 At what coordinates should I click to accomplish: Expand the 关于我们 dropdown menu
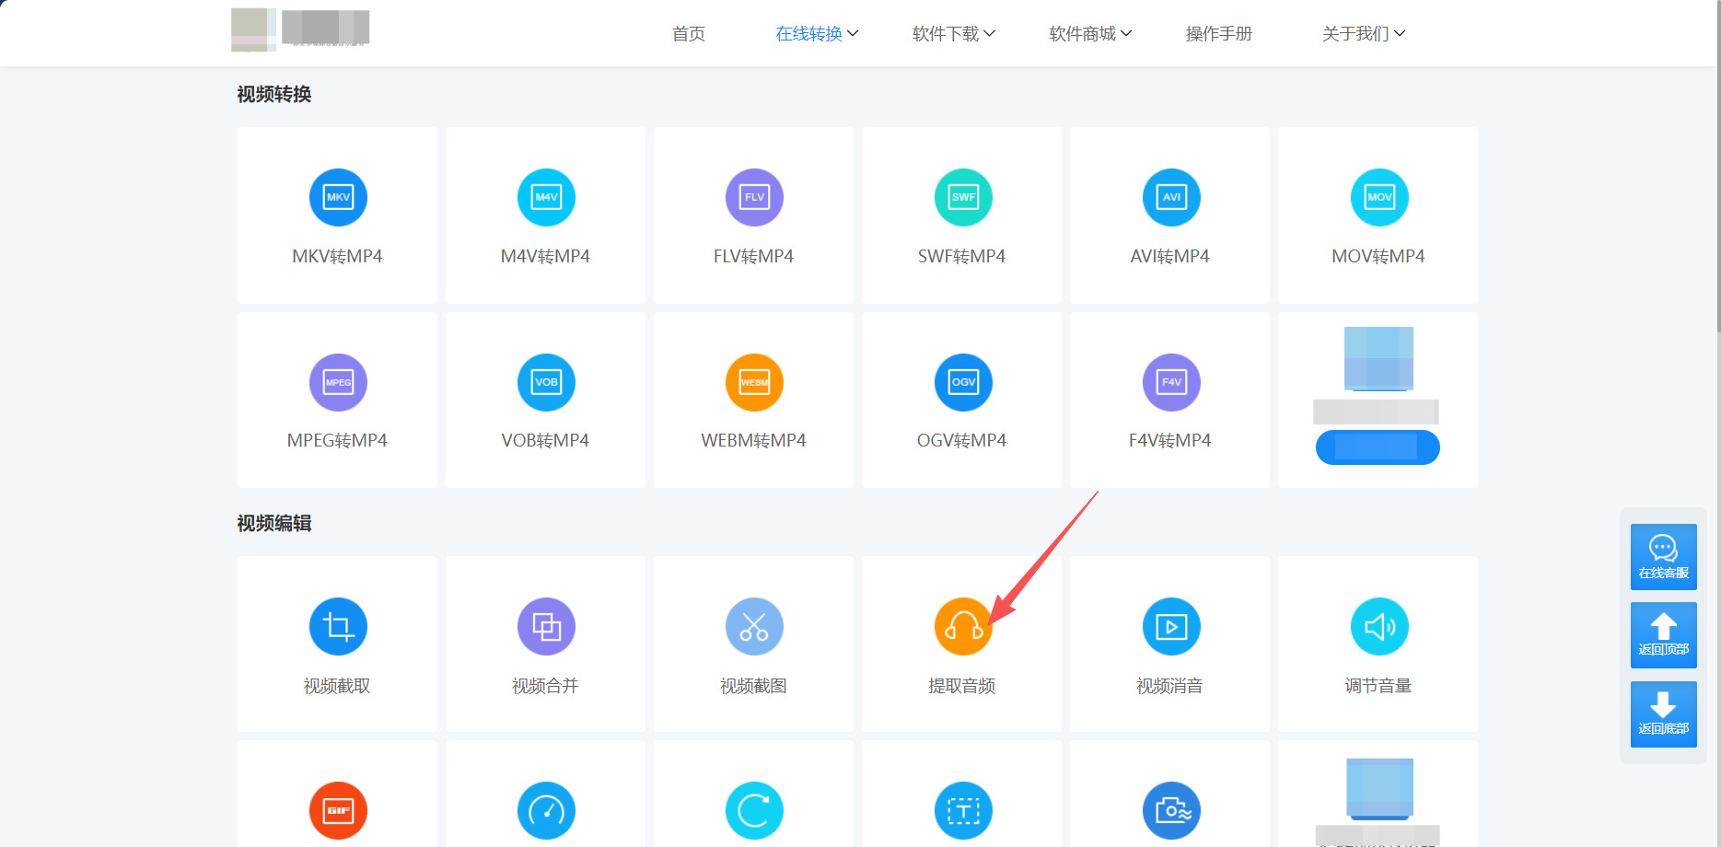pos(1364,34)
